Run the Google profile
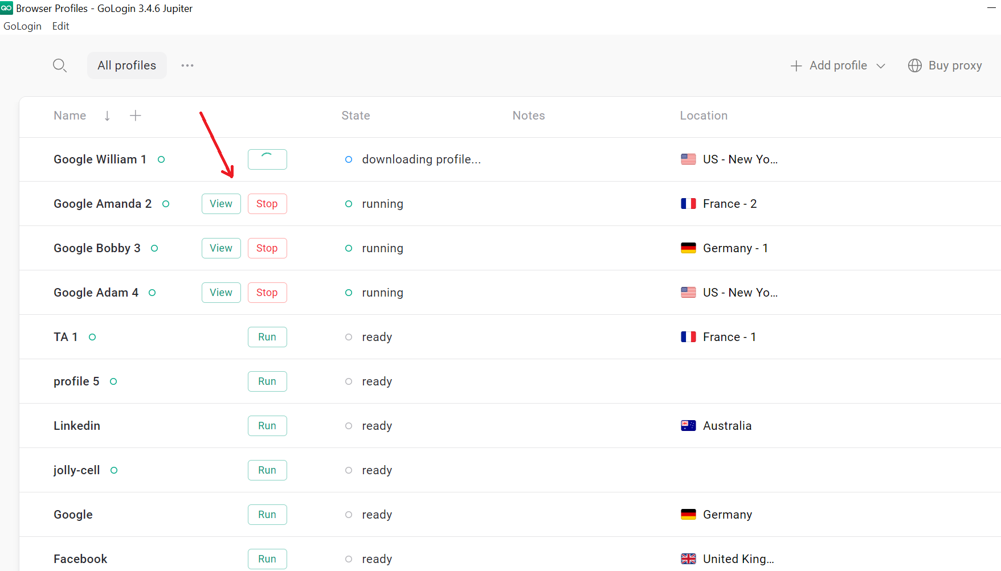This screenshot has width=1001, height=571. (267, 515)
